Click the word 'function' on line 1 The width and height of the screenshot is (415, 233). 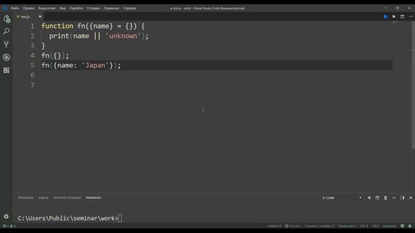pos(57,26)
